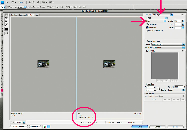Uncheck the Optimized checkbox

pos(147,28)
